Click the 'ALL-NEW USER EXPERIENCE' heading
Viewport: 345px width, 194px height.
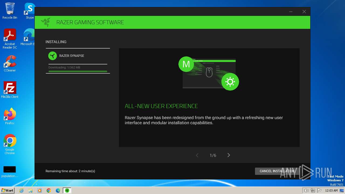point(161,106)
